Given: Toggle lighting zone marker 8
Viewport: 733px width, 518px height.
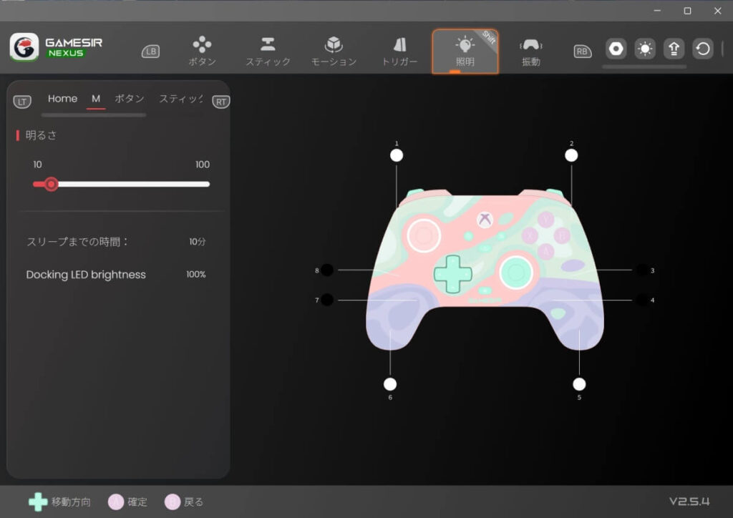Looking at the screenshot, I should [327, 270].
